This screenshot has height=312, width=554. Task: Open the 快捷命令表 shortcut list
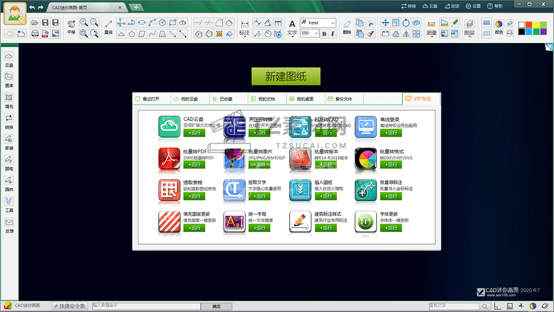point(70,306)
